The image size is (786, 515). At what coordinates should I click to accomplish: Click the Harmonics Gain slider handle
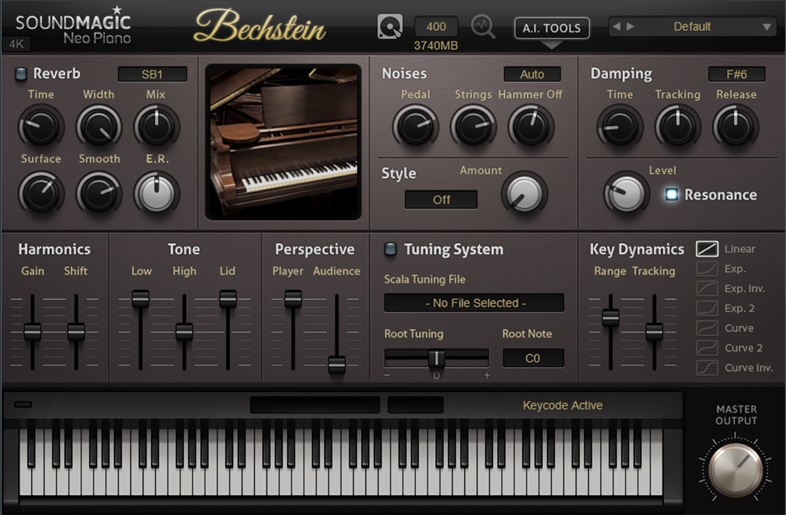(33, 332)
